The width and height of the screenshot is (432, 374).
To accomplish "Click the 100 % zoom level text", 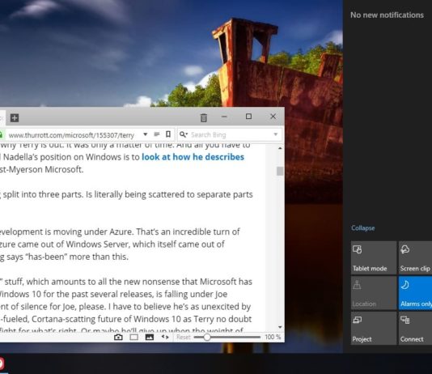I will coord(273,337).
